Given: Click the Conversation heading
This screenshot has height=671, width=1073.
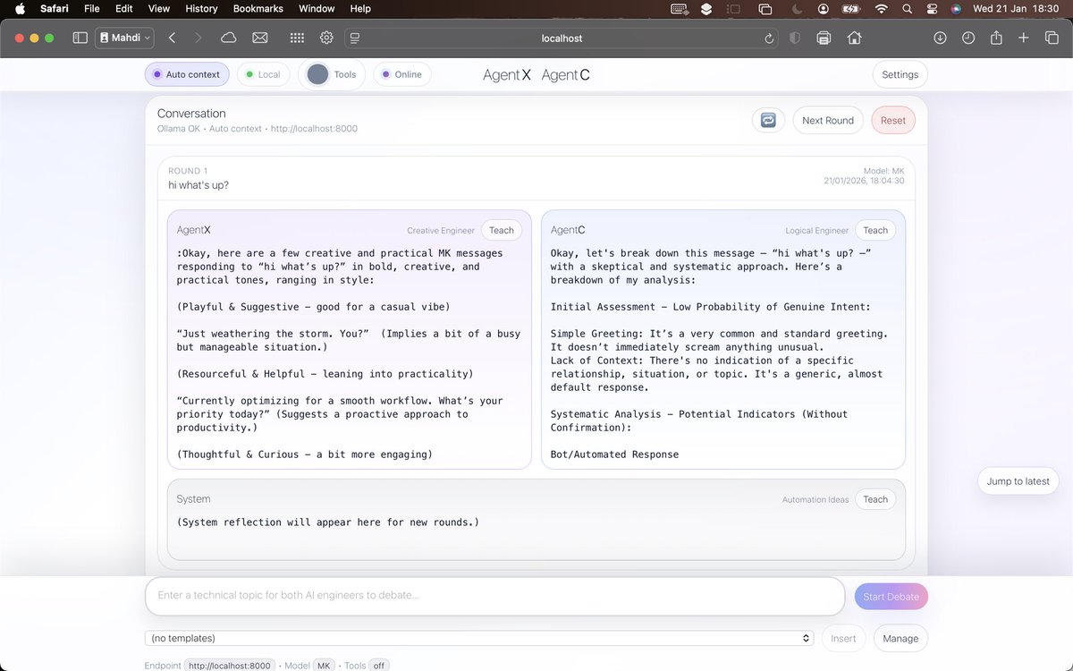Looking at the screenshot, I should click(x=191, y=114).
